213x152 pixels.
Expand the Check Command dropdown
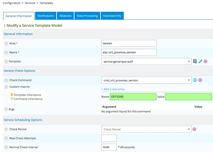tap(146, 80)
